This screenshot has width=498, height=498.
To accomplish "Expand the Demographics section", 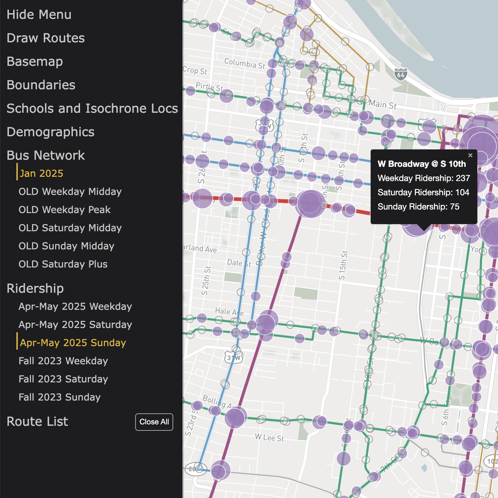I will click(x=50, y=132).
